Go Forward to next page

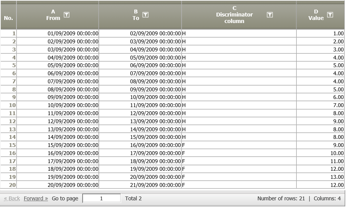36,198
